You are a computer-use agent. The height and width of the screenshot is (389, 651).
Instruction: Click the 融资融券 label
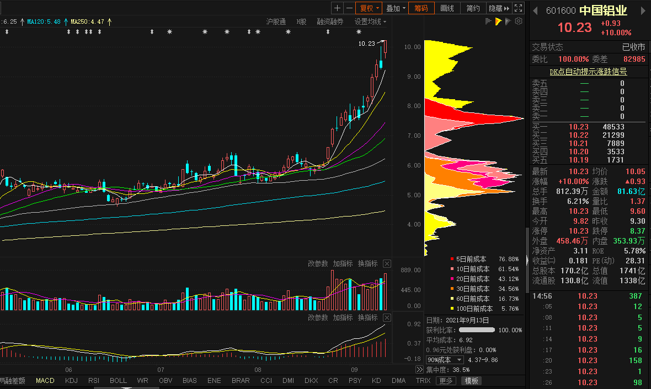(x=330, y=21)
